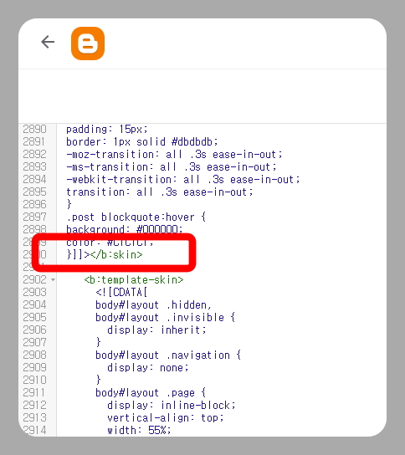Select line number 2913 in gutter
405x455 pixels.
click(34, 418)
